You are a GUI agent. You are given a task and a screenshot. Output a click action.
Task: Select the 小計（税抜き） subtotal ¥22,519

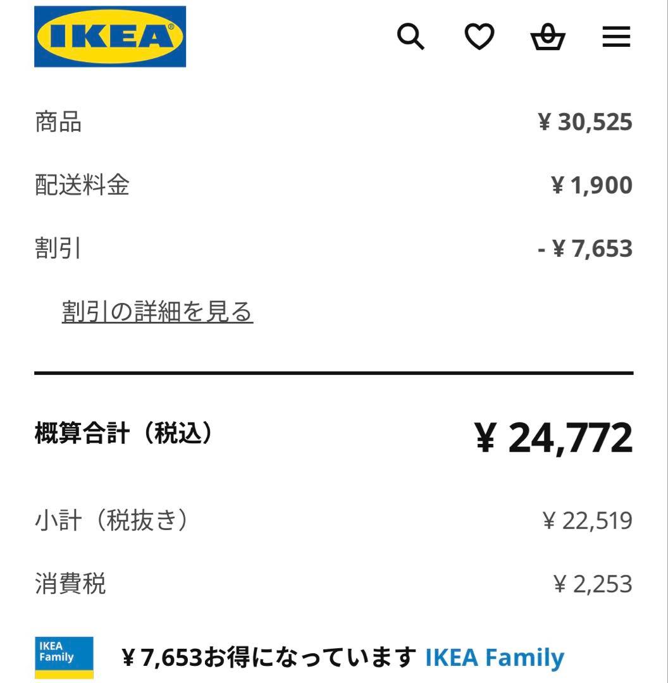click(586, 519)
